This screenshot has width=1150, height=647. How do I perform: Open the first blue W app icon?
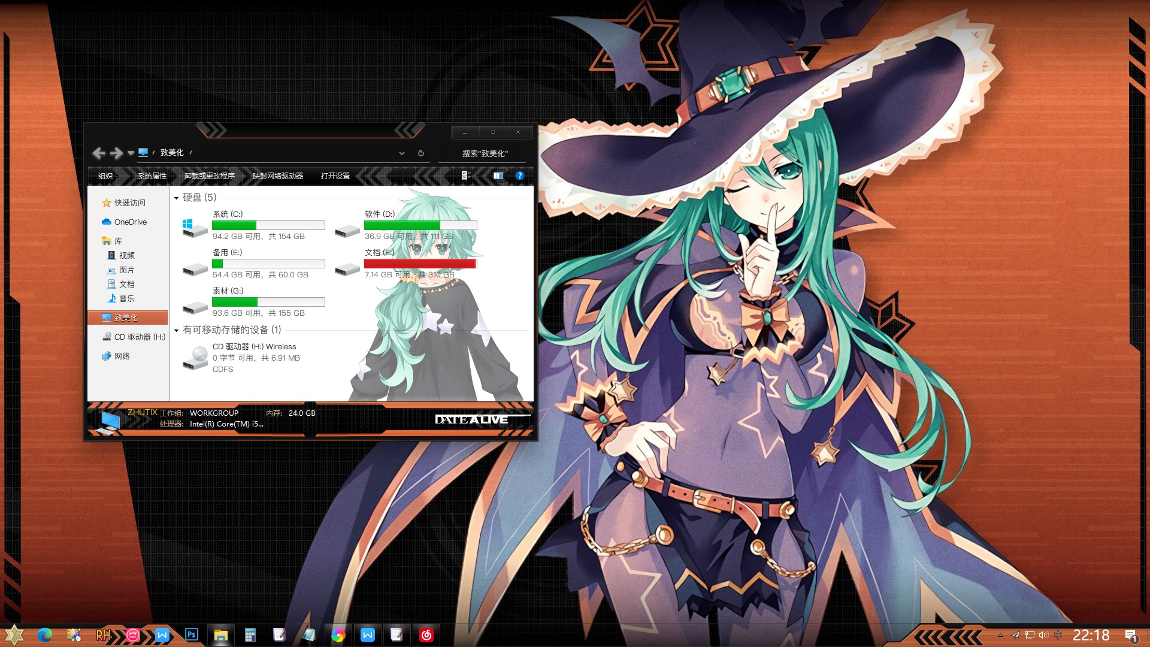point(162,635)
